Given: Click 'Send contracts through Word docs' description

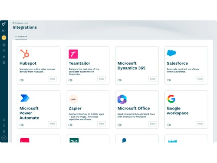Looking at the screenshot, I should (136, 115).
